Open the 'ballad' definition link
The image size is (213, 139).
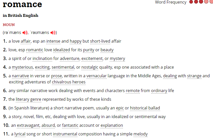(154, 108)
